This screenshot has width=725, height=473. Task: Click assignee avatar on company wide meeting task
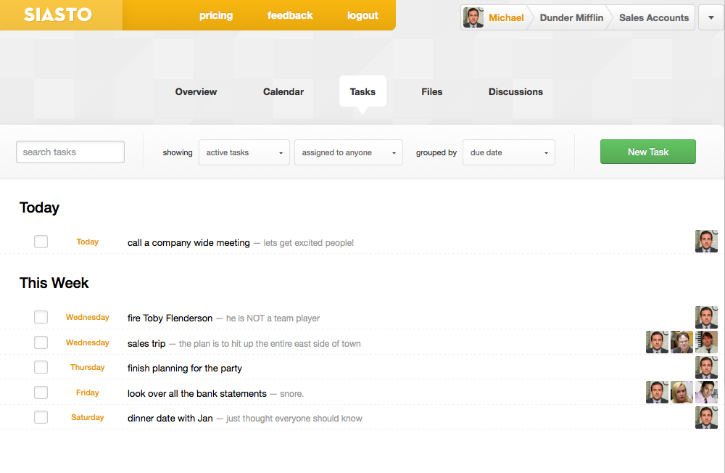(x=706, y=242)
